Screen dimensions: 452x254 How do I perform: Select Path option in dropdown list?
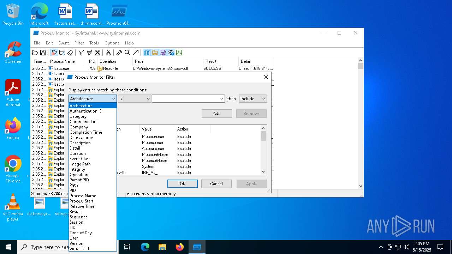pos(93,185)
